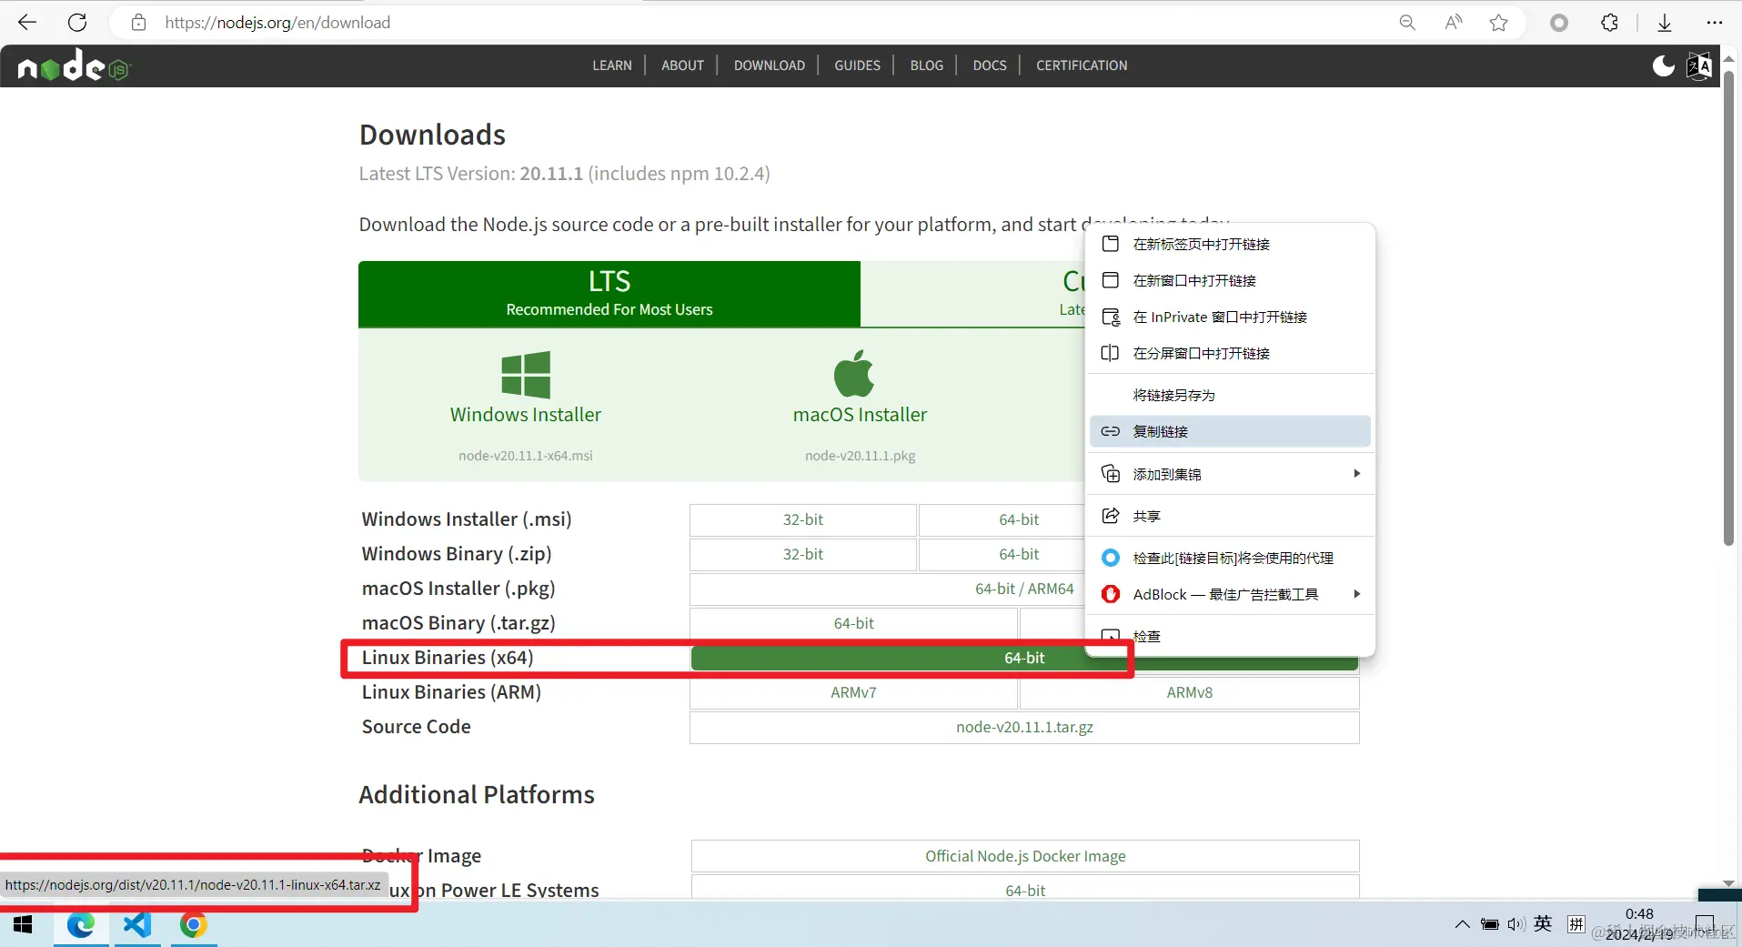Select 在新标签页中打开链接 context menu item
This screenshot has height=947, width=1742.
1230,244
